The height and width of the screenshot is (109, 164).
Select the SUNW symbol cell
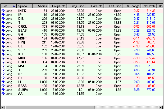[x=23, y=90]
